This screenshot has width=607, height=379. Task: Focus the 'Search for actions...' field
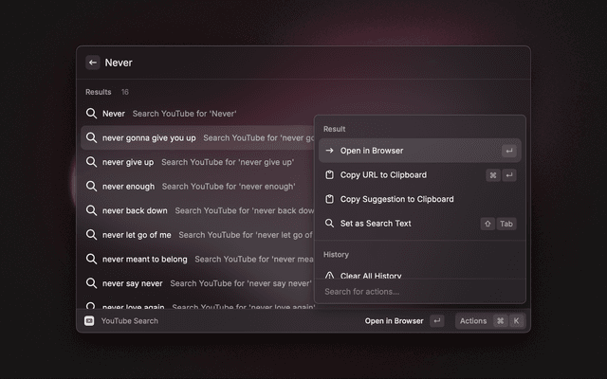(x=419, y=292)
